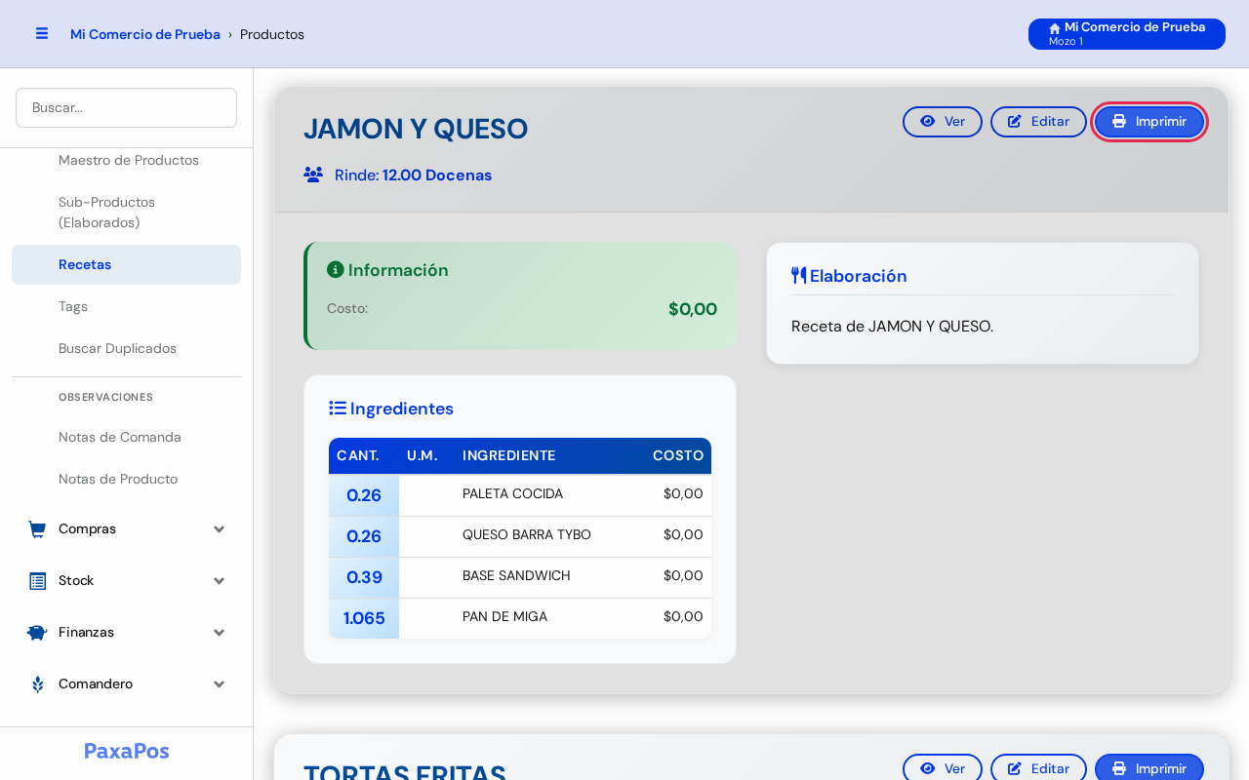Click Imprimir button for TORTAS FRITAS
This screenshot has width=1249, height=780.
point(1149,768)
